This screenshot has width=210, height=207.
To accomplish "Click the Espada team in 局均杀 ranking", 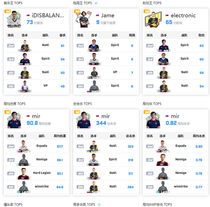I will tap(181, 146).
